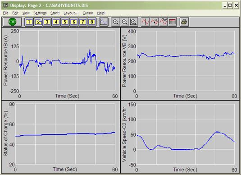This screenshot has width=241, height=175.
Task: Click the zoom out magnifier icon
Action: click(124, 22)
